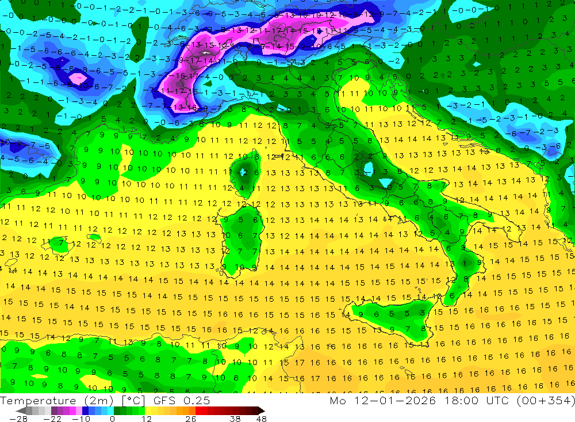Click the '-22' legend value

[x=53, y=419]
